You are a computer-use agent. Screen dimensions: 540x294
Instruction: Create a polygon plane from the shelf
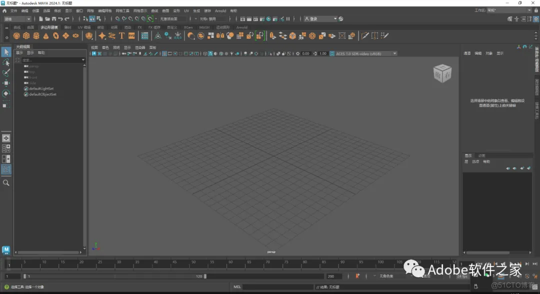(65, 36)
